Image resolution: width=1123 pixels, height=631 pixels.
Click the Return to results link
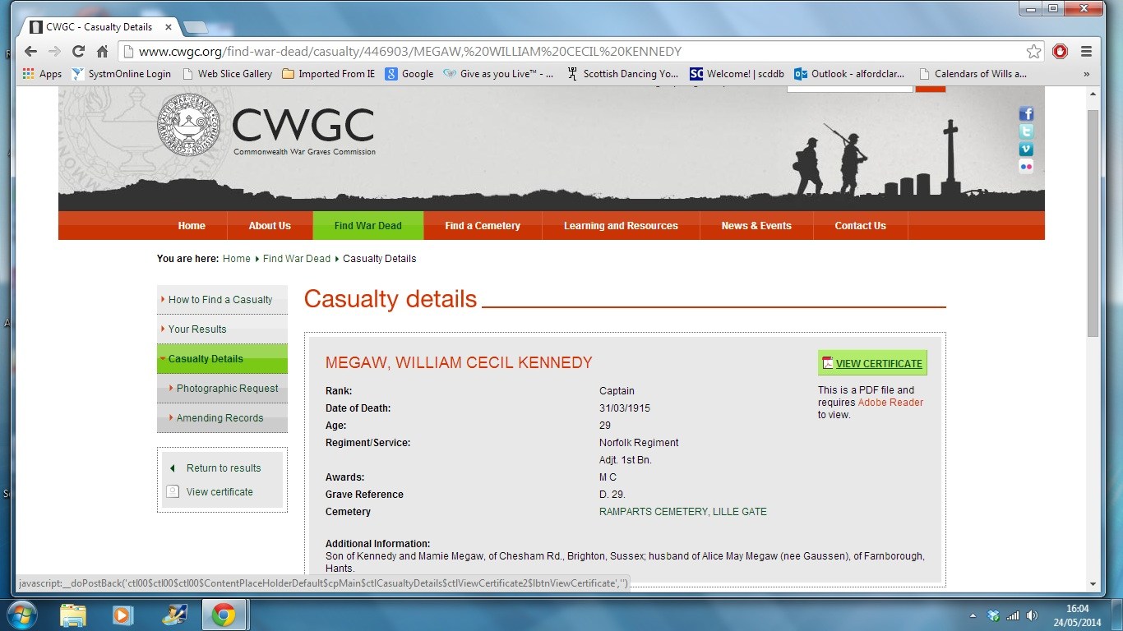[223, 468]
